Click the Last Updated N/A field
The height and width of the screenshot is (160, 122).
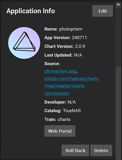(x=63, y=55)
